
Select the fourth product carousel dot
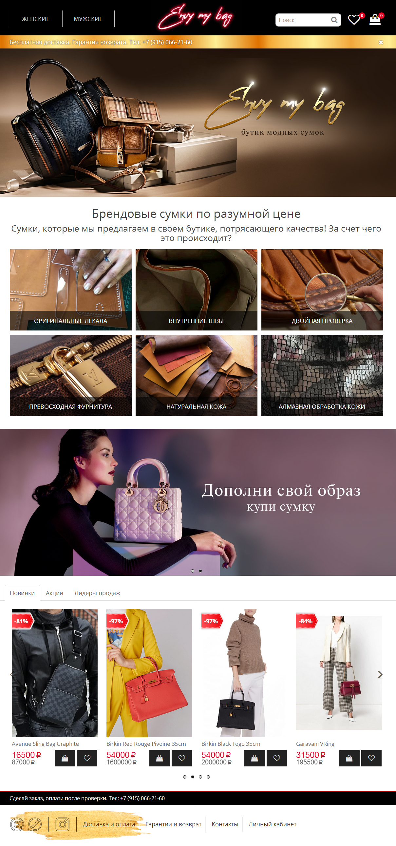[x=208, y=777]
